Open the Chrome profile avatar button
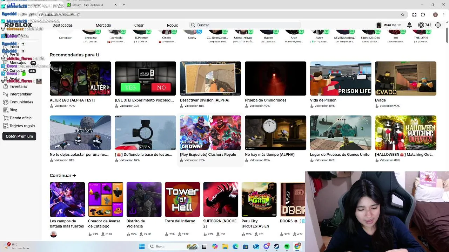 tap(435, 15)
